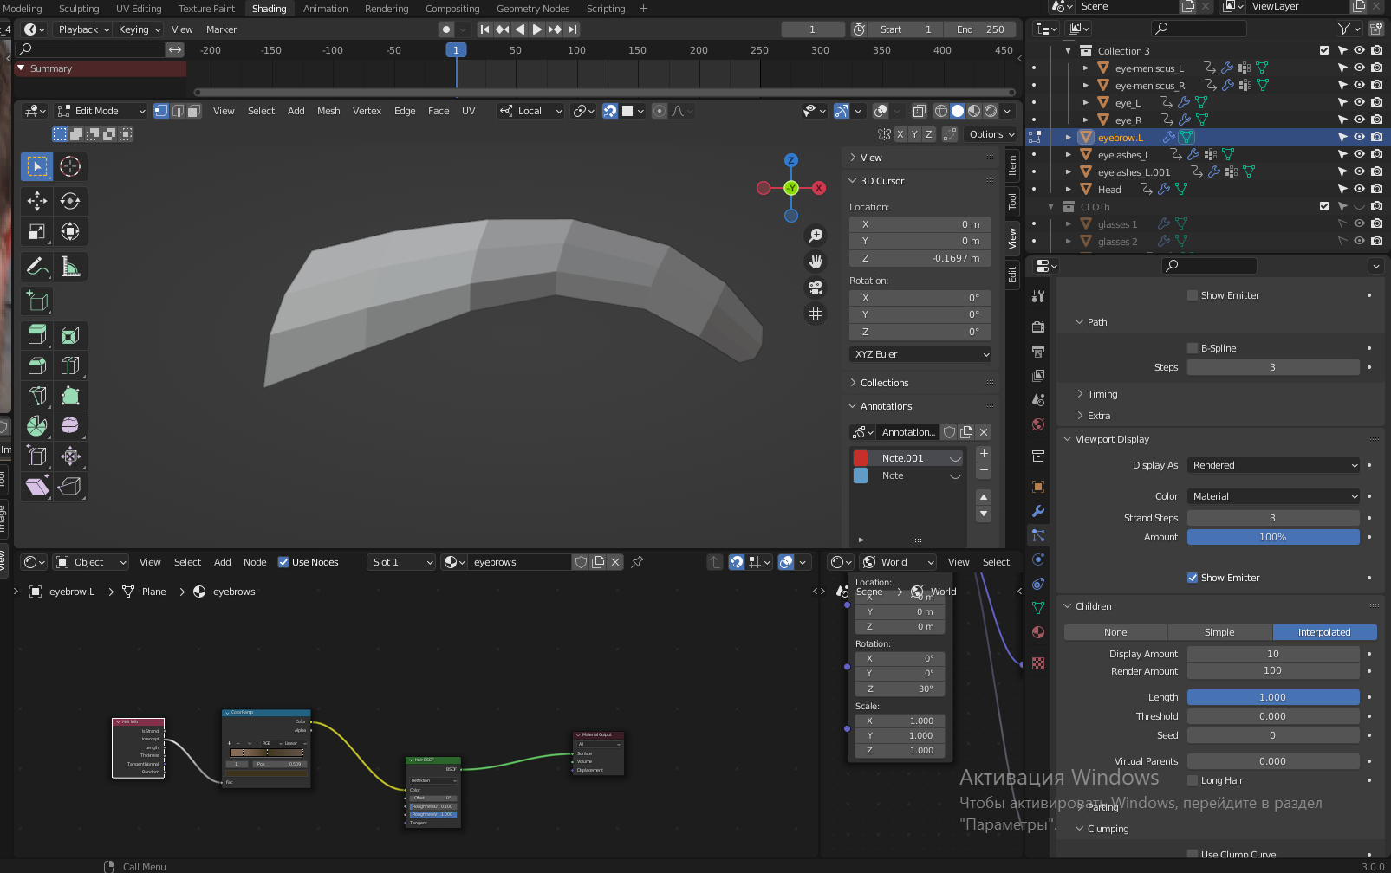Select the Extrude Region tool
Image resolution: width=1391 pixels, height=873 pixels.
coord(36,335)
